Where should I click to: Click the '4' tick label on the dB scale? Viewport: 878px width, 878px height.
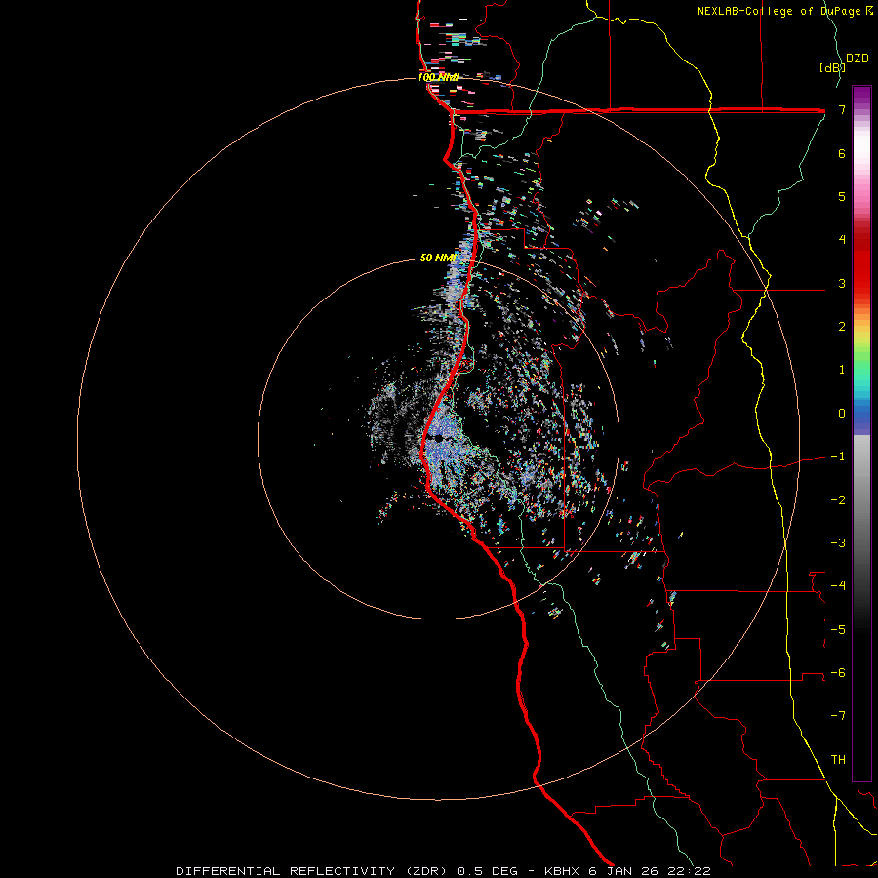tap(842, 240)
